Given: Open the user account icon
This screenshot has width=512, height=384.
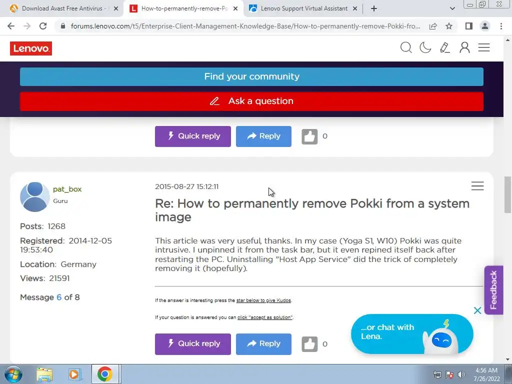Looking at the screenshot, I should (464, 47).
